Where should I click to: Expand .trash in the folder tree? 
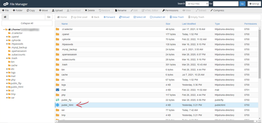7,58
